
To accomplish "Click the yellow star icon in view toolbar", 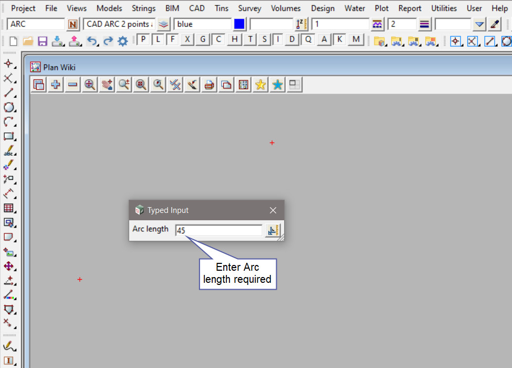I will point(260,85).
